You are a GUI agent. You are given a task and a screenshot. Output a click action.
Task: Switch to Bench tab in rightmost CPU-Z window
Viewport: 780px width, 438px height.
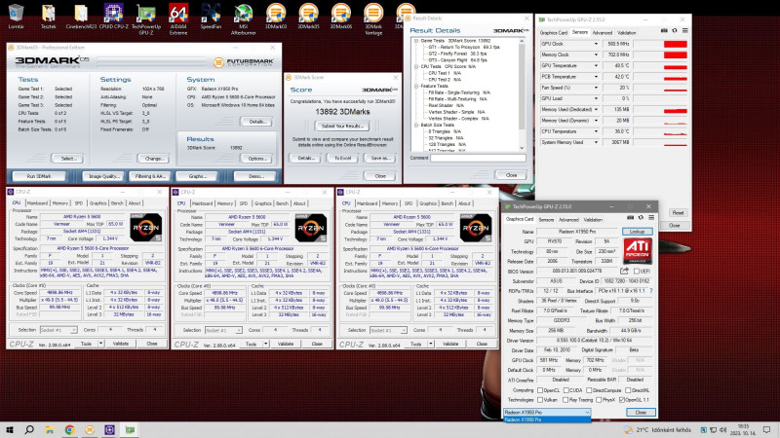(x=447, y=203)
